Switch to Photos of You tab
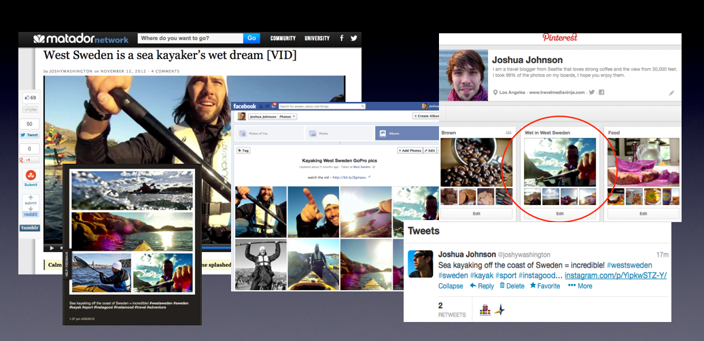704x341 pixels. click(269, 133)
